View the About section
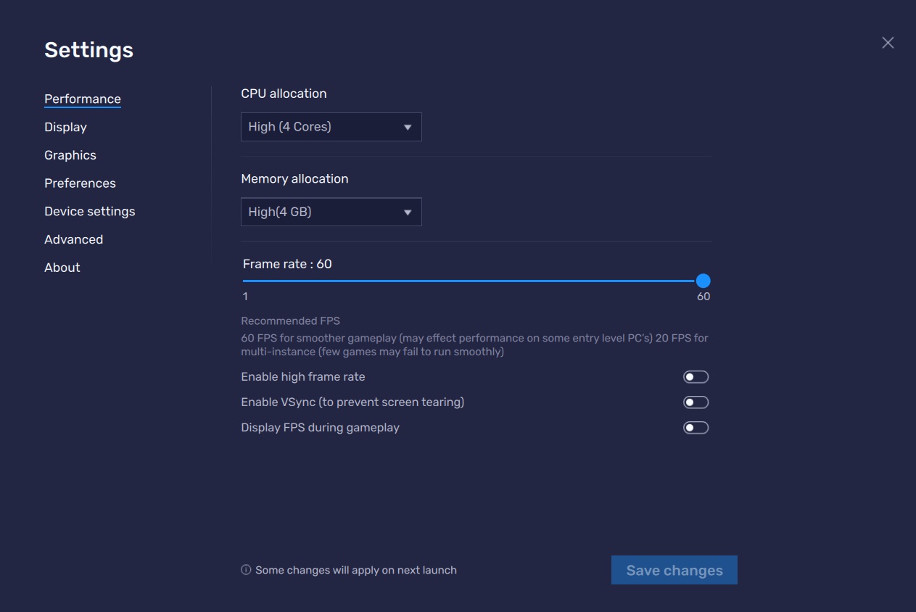The height and width of the screenshot is (612, 916). point(62,268)
